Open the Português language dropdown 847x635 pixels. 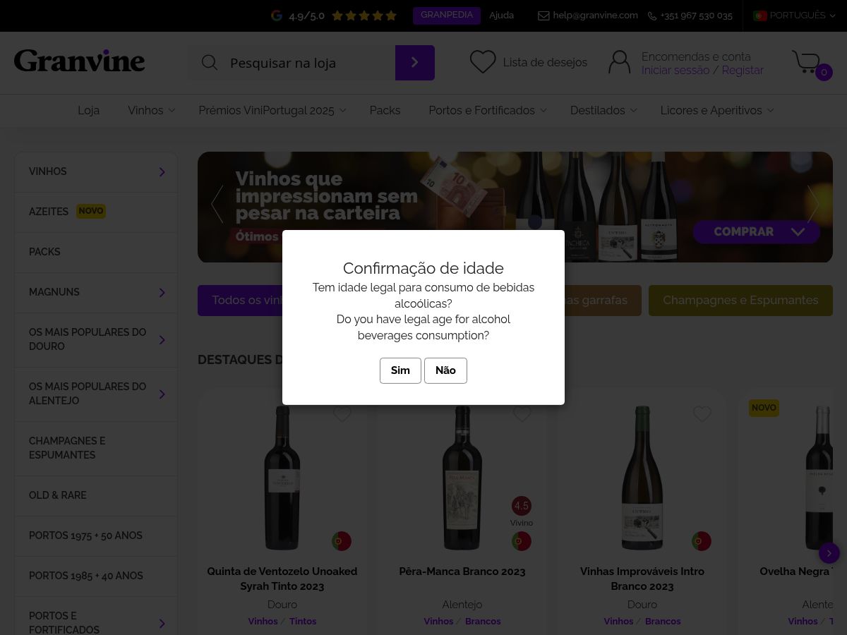point(794,16)
